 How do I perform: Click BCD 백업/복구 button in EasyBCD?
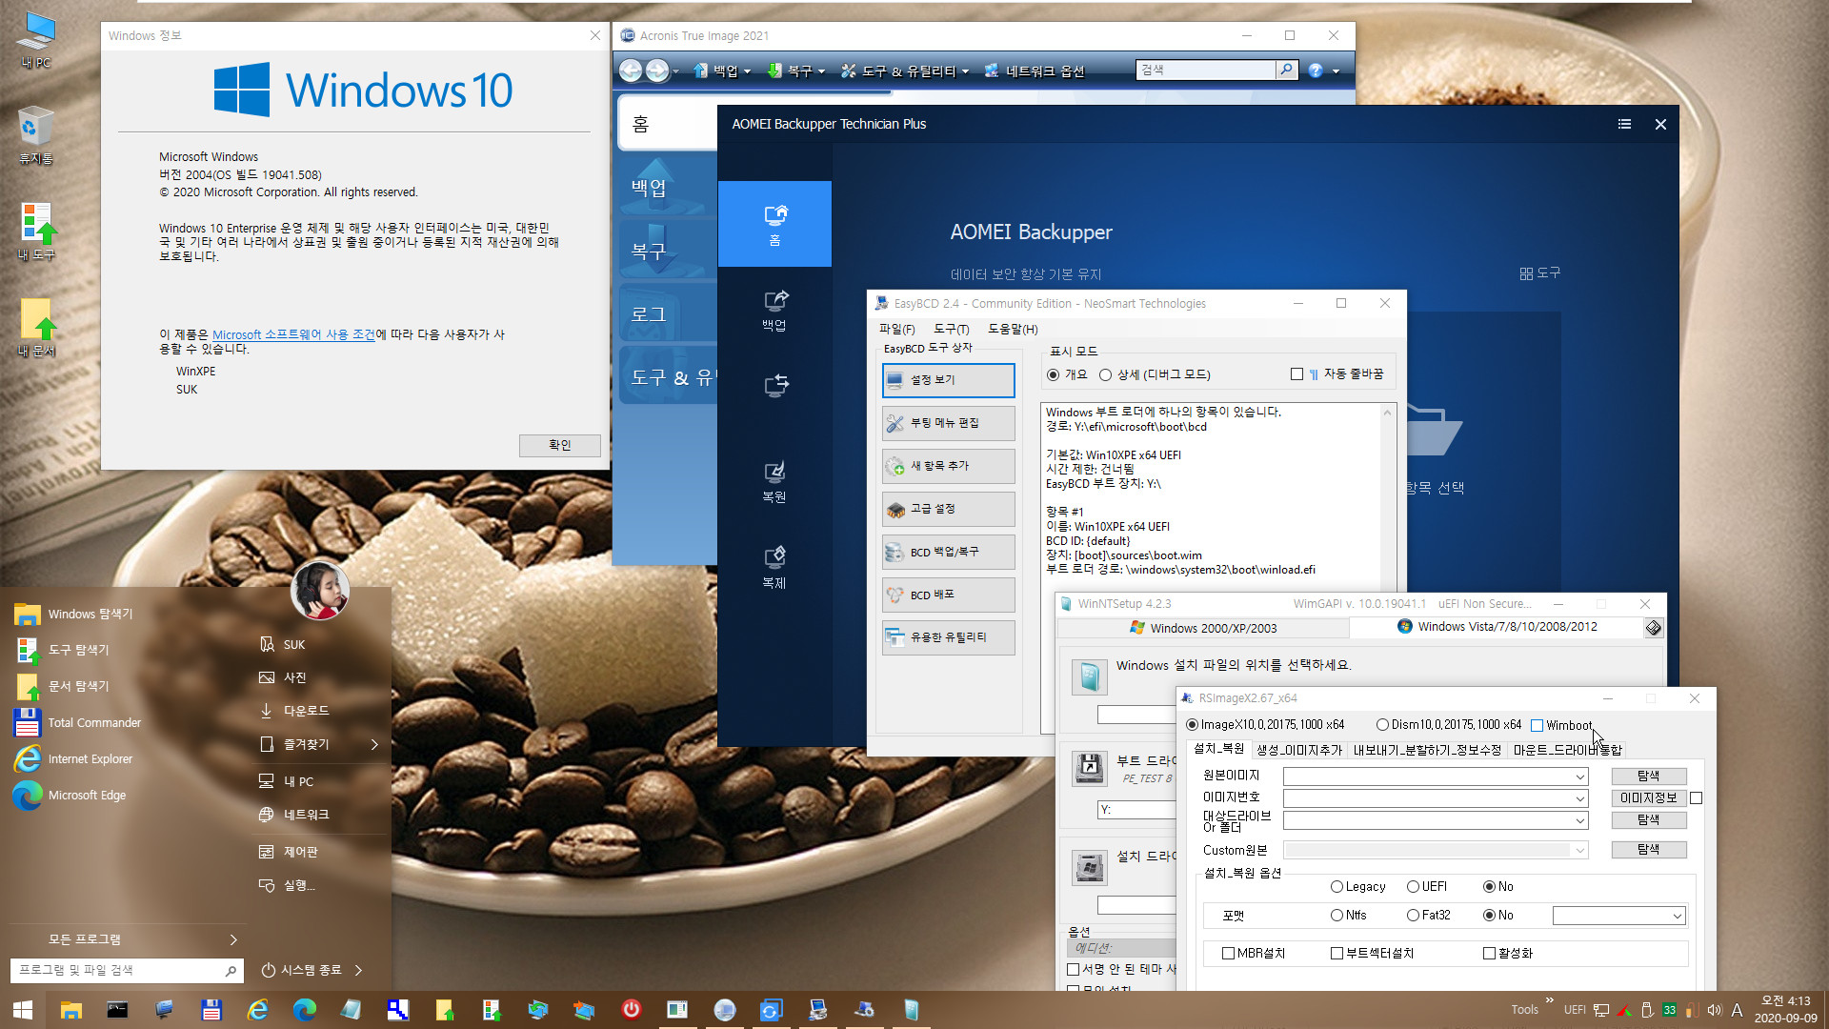[x=948, y=553]
